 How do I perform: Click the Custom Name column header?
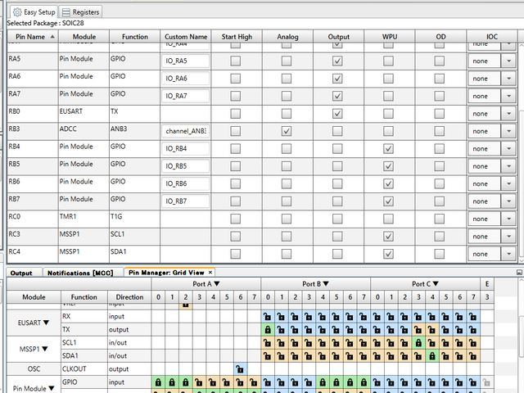point(186,37)
